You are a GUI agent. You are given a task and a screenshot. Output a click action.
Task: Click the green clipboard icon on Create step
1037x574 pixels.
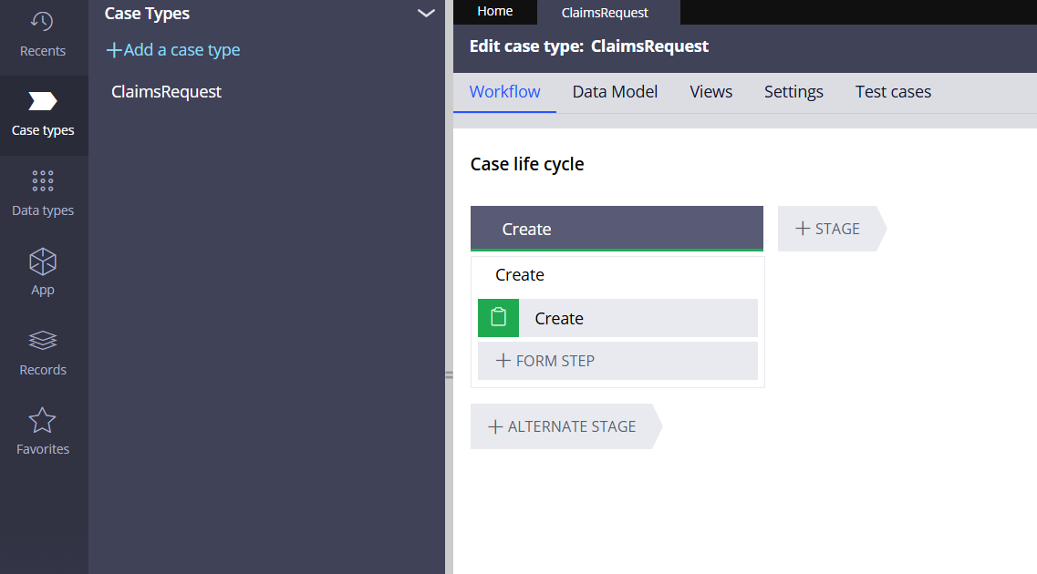pos(498,318)
